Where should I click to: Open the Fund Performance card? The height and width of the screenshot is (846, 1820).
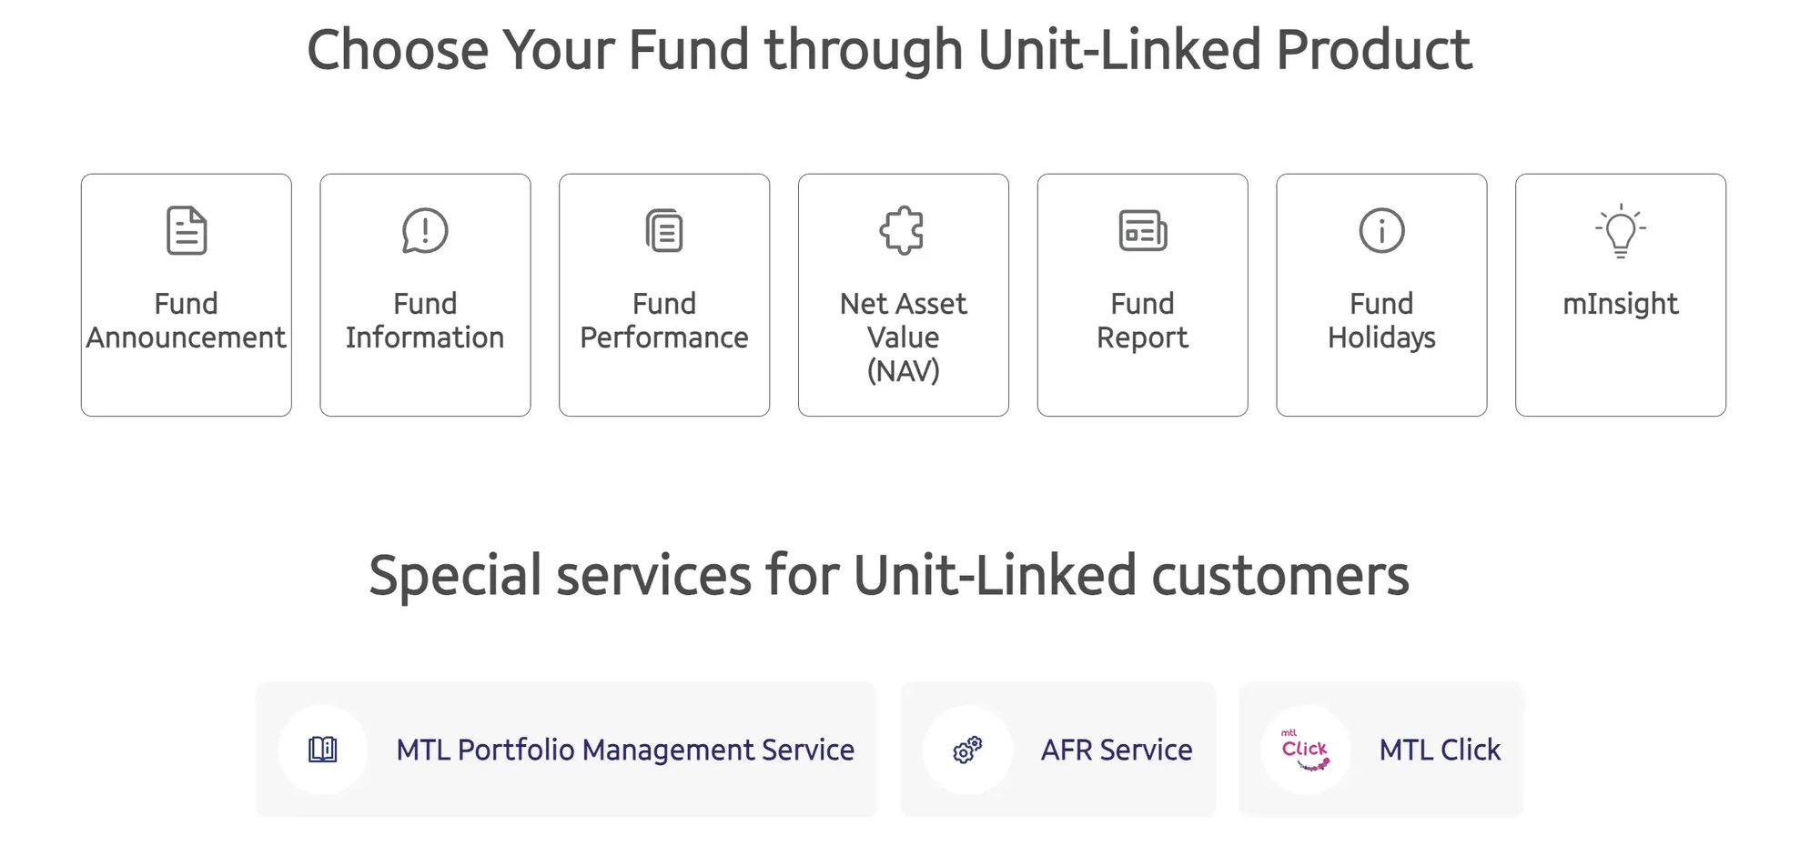(663, 294)
